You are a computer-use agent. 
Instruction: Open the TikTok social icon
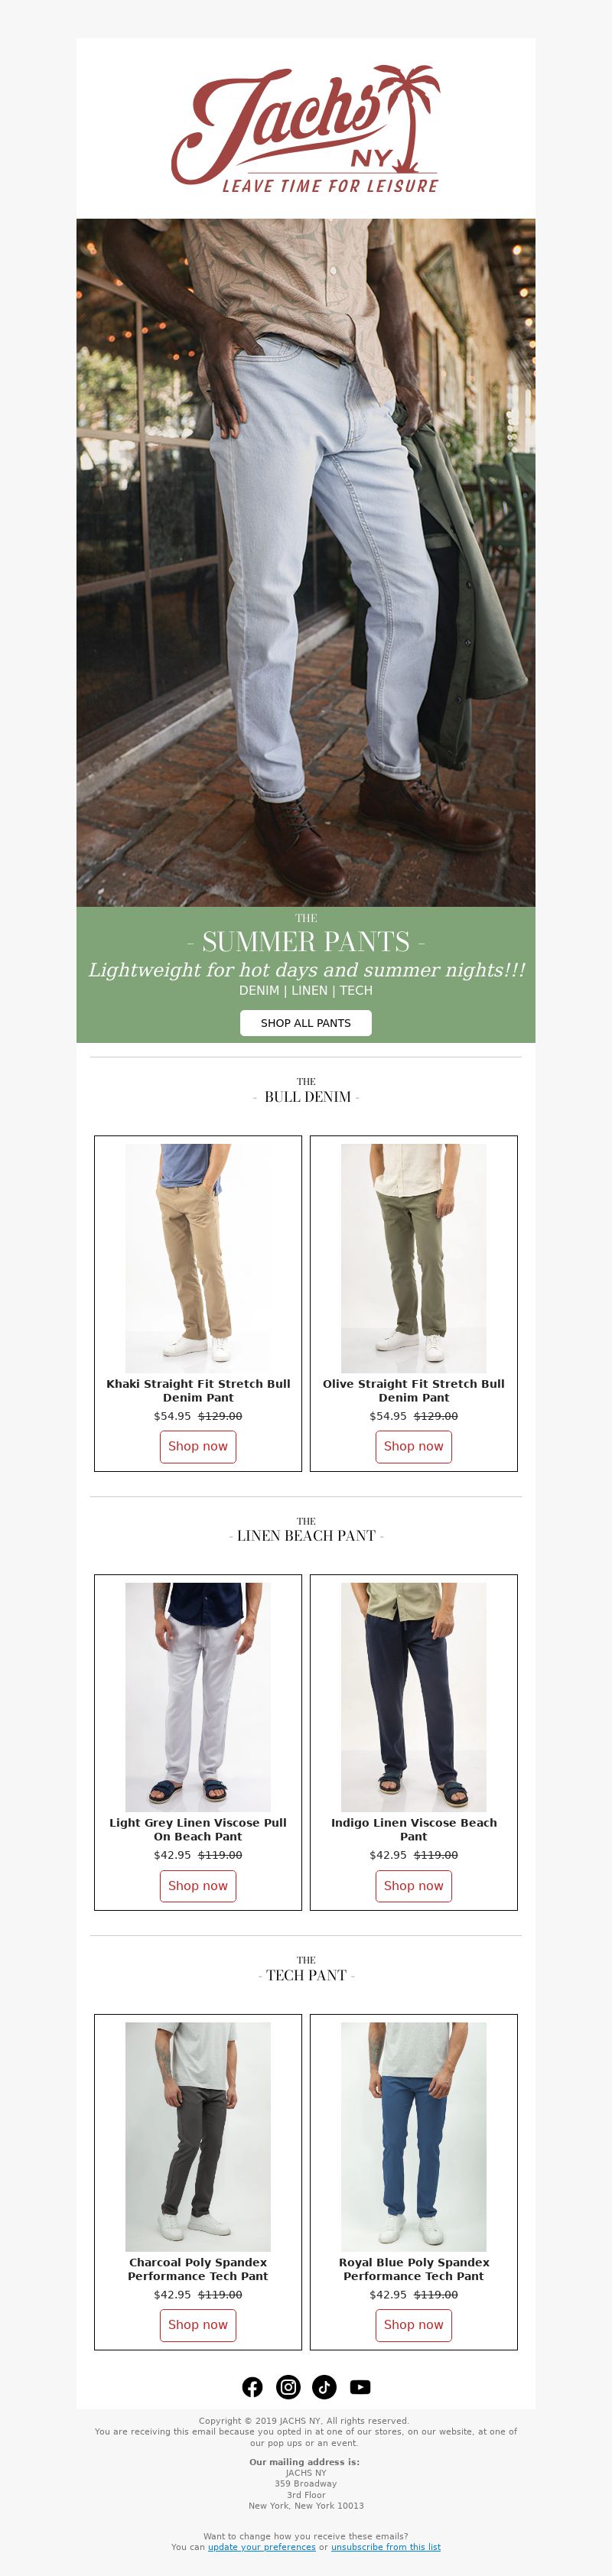click(x=324, y=2387)
